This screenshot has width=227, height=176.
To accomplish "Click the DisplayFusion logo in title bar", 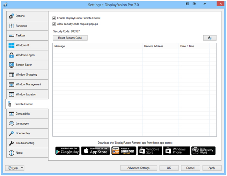I will tap(5, 5).
